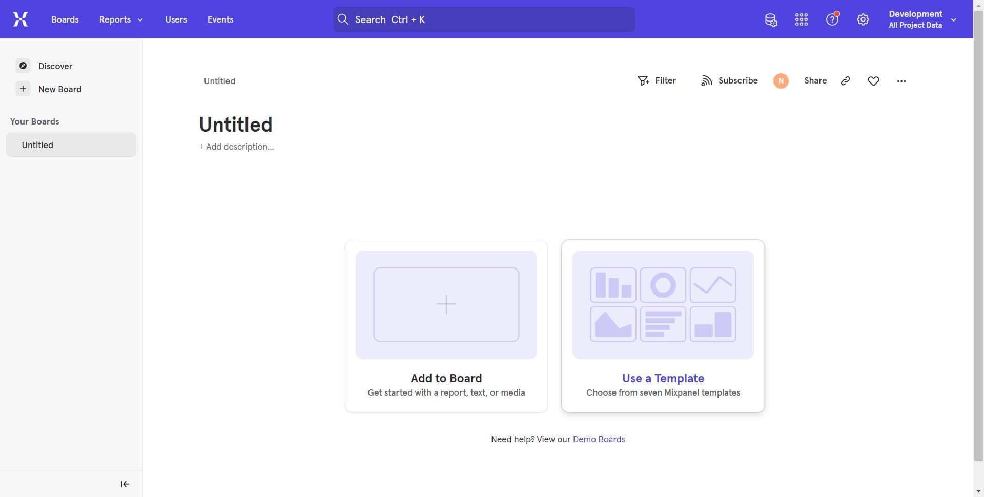Click the Add description field

[x=237, y=147]
